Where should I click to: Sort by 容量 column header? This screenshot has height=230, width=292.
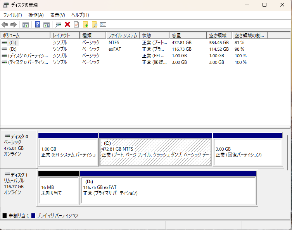pyautogui.click(x=188, y=35)
